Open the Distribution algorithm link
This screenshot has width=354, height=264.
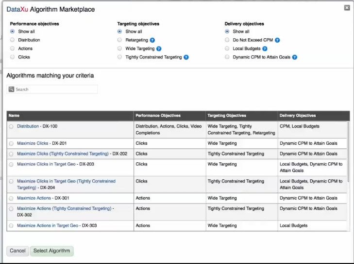[28, 126]
